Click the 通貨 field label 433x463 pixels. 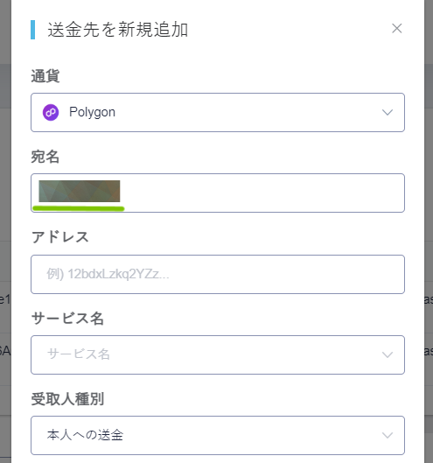[x=45, y=76]
